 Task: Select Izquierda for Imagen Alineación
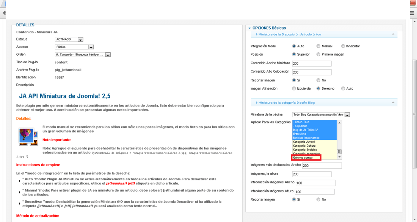tap(294, 89)
